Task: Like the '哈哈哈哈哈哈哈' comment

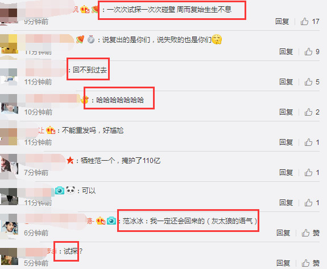Action: [x=308, y=112]
